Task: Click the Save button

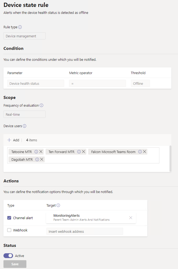Action: tap(15, 264)
